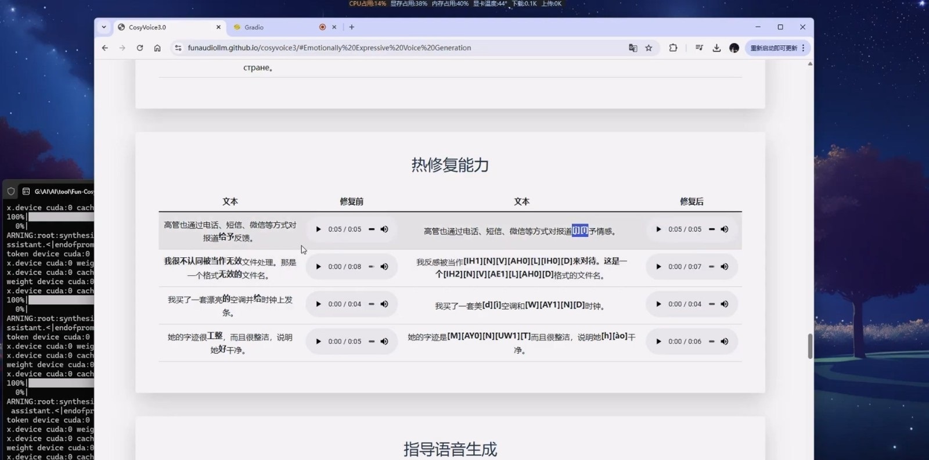Bookmark this page with star icon
The image size is (929, 460).
(x=649, y=48)
